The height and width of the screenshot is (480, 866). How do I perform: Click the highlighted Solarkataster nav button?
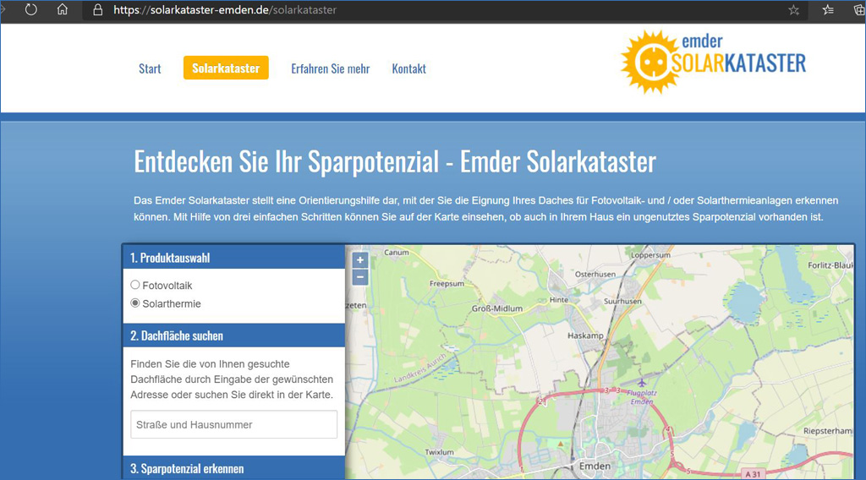coord(226,68)
